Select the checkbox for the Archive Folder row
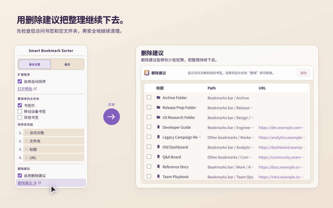 point(149,97)
